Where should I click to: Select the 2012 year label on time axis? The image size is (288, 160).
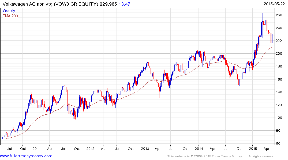point(90,149)
